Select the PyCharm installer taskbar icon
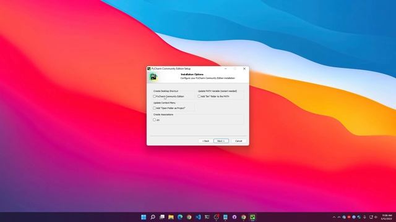The height and width of the screenshot is (222, 396). 252,217
